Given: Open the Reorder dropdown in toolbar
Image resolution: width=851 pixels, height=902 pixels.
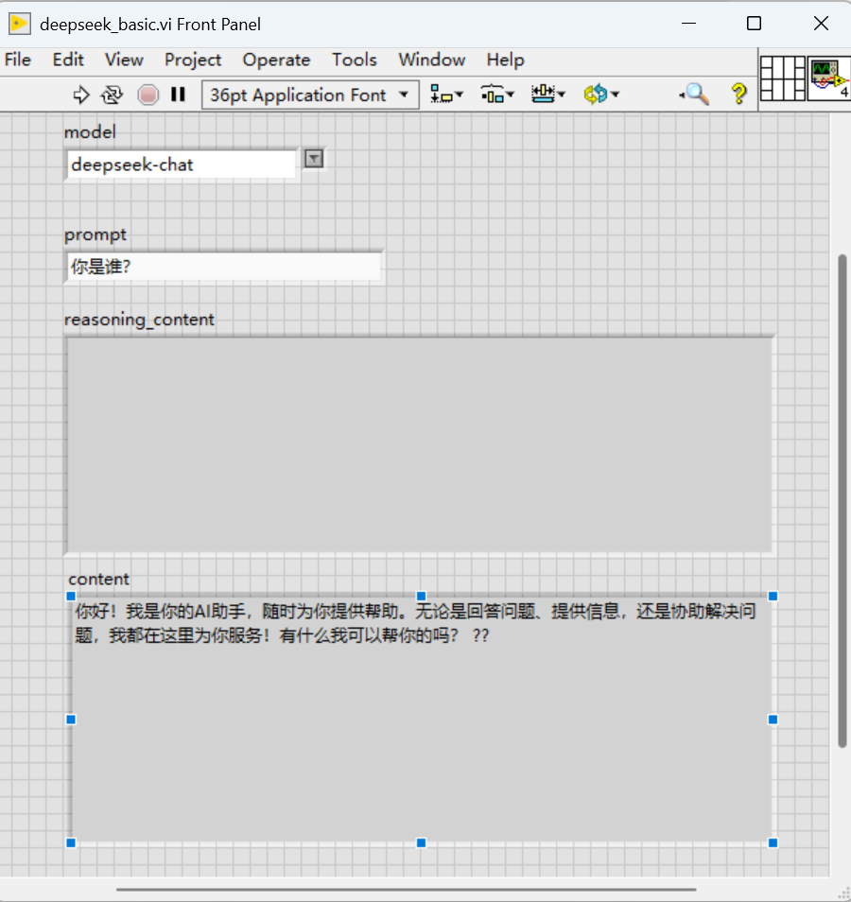Looking at the screenshot, I should tap(600, 95).
